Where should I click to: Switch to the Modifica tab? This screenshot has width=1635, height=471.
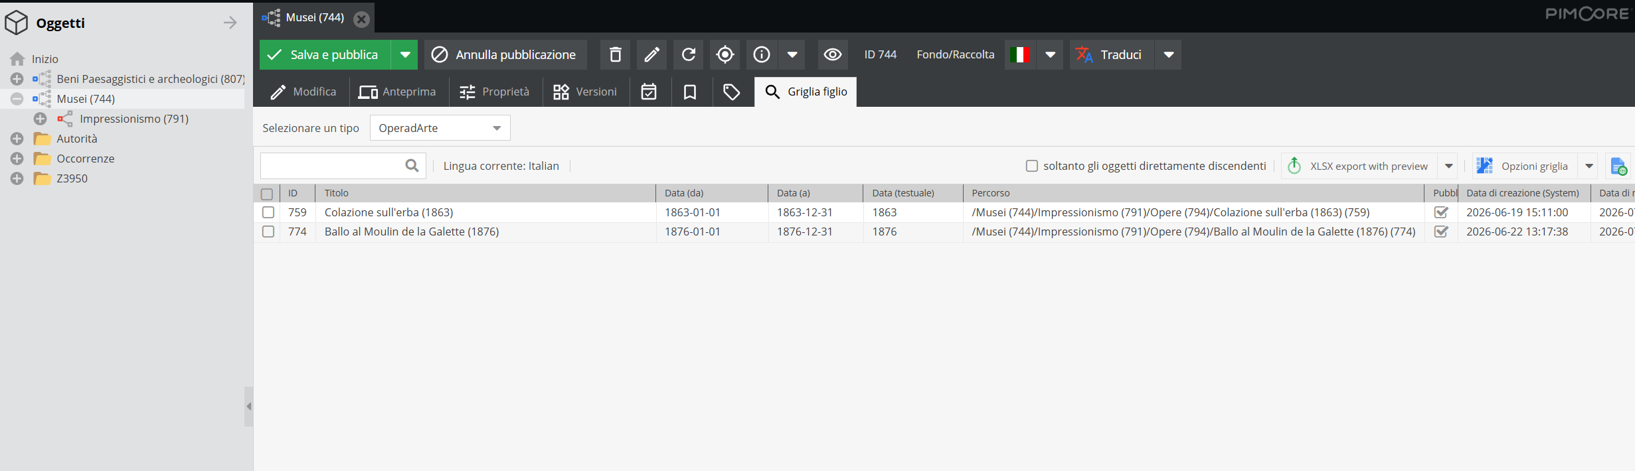tap(303, 92)
